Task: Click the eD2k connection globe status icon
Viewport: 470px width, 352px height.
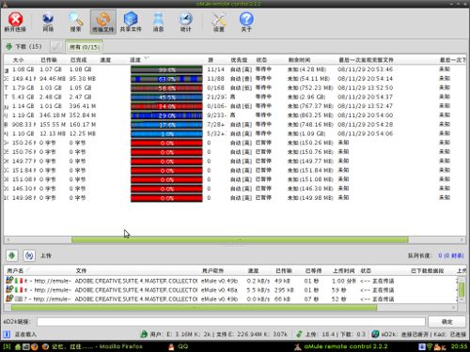Action: (375, 334)
